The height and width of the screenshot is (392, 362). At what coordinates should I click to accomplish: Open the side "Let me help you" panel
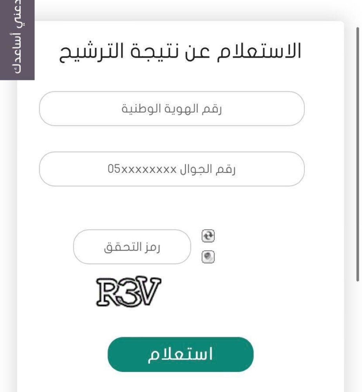point(17,39)
